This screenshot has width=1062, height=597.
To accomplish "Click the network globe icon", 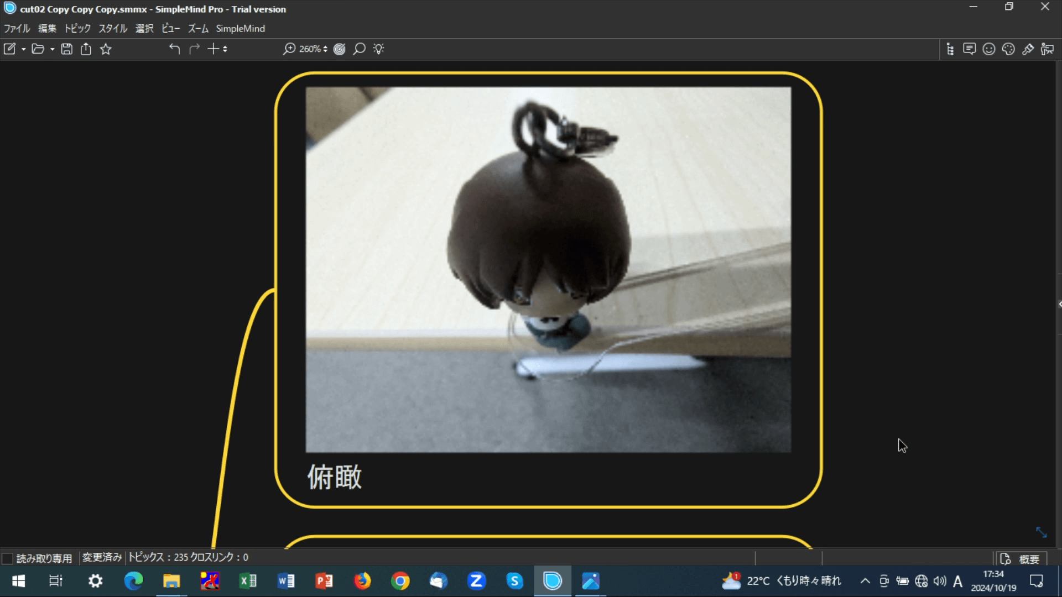I will click(921, 581).
